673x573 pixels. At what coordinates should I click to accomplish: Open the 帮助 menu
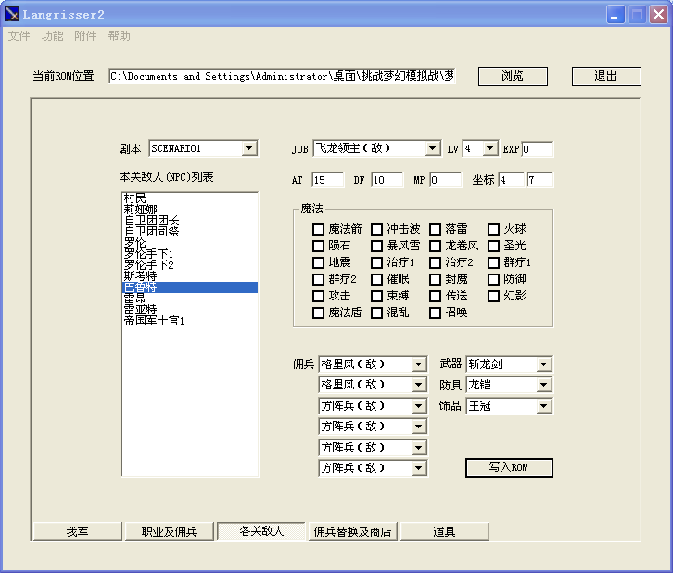coord(119,35)
